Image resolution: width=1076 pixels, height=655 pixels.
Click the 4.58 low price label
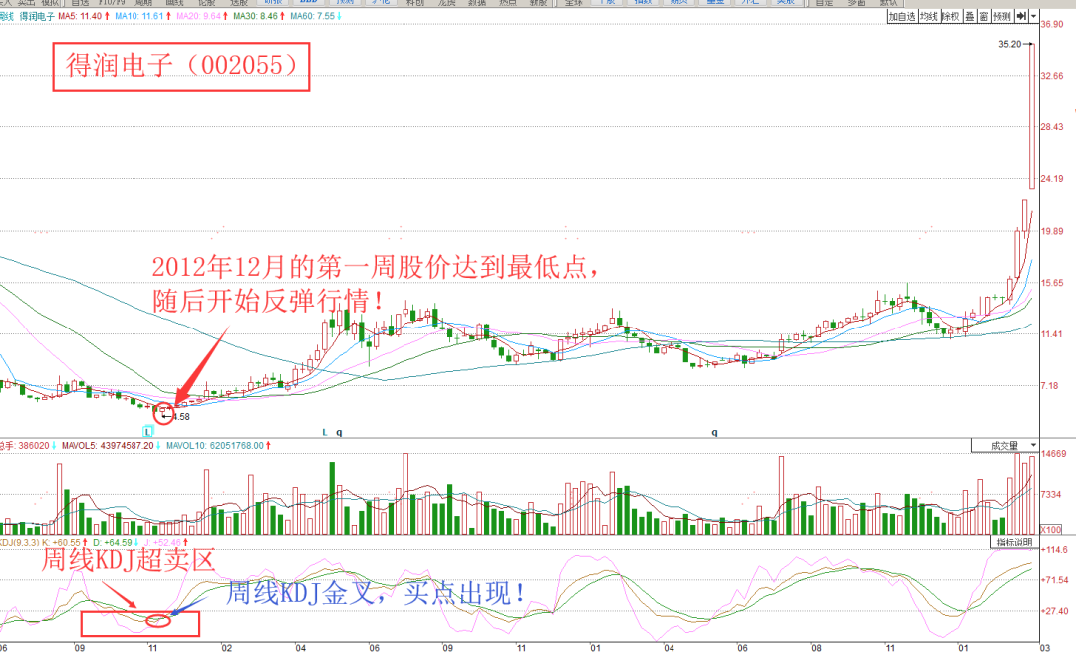pyautogui.click(x=181, y=416)
